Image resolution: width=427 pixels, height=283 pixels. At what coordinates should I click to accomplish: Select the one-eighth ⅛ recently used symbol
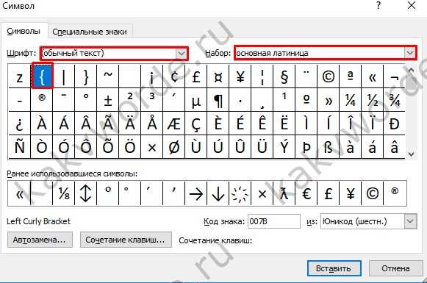[64, 193]
